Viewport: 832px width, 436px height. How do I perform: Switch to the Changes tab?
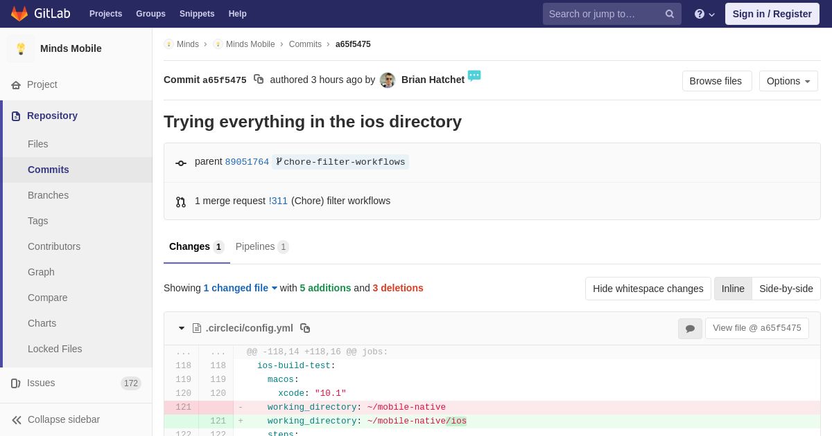[197, 247]
